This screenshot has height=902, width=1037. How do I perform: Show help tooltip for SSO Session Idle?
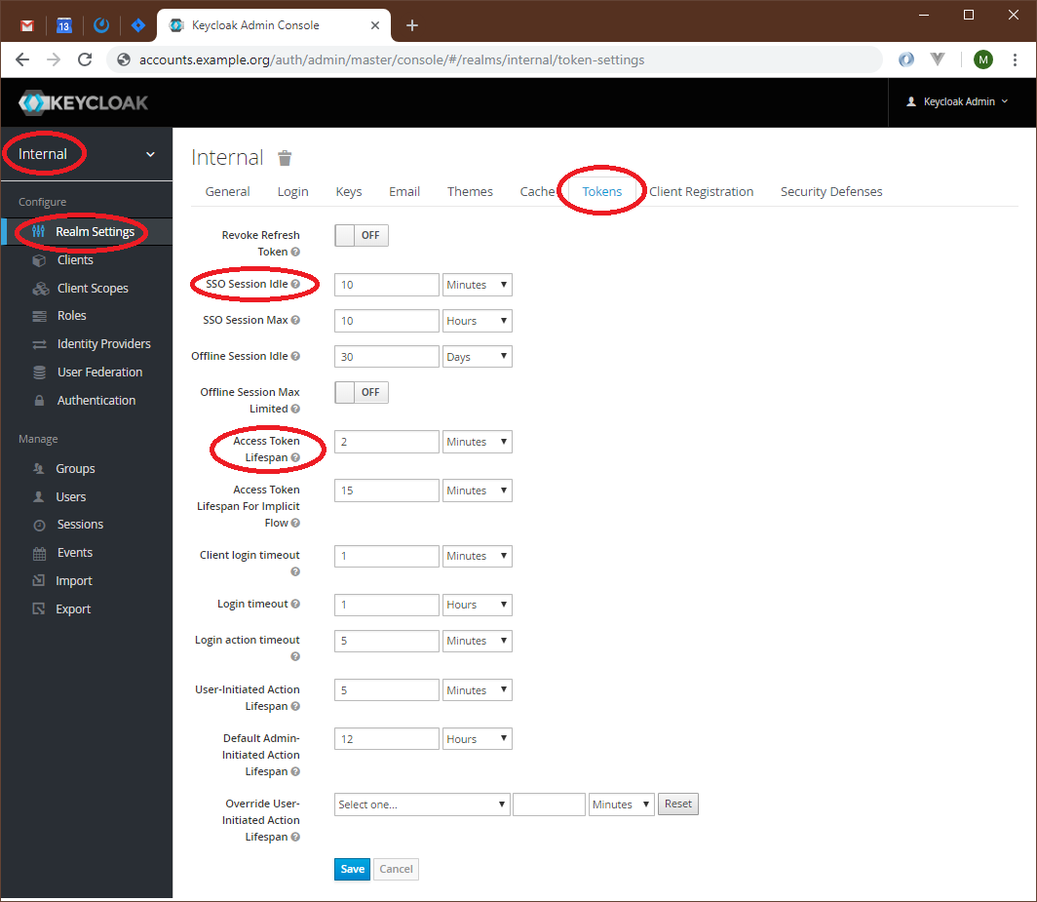pos(295,284)
